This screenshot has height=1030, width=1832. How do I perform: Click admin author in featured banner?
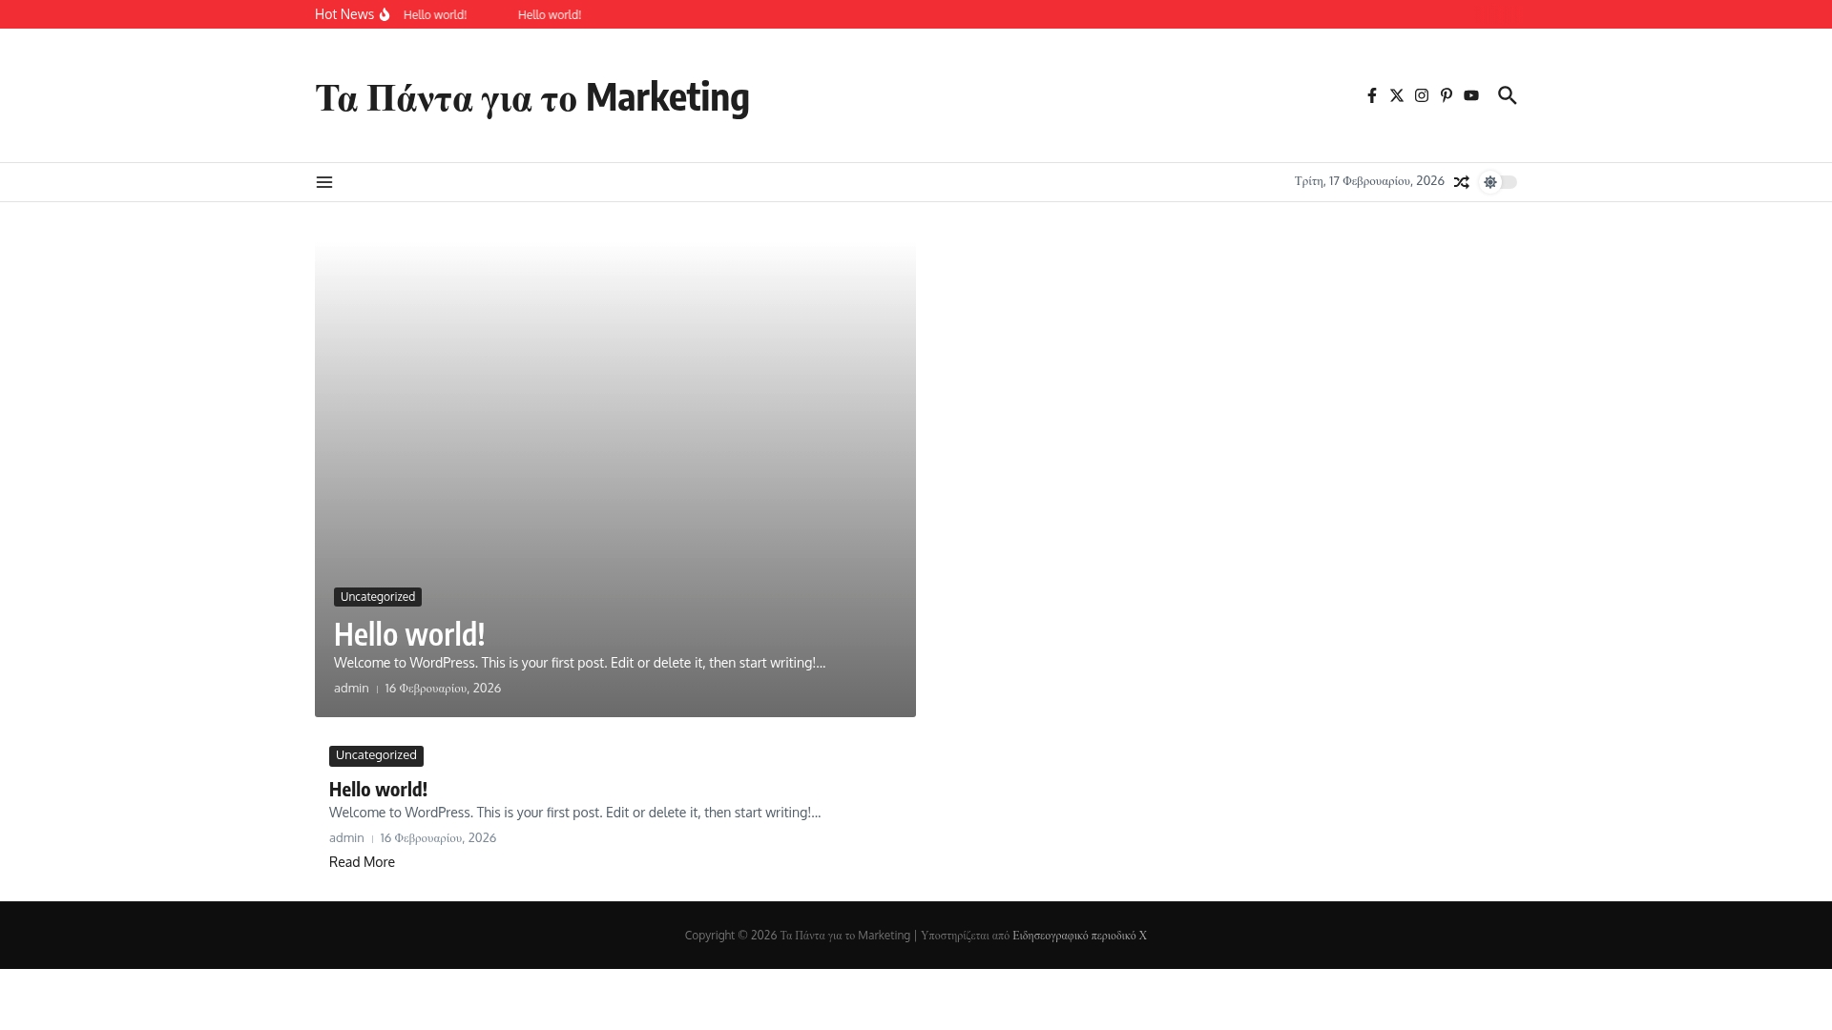coord(351,689)
